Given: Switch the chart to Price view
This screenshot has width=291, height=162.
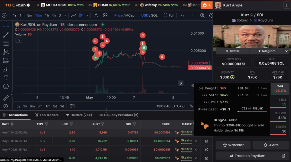Looking at the screenshot, I should [x=118, y=15].
